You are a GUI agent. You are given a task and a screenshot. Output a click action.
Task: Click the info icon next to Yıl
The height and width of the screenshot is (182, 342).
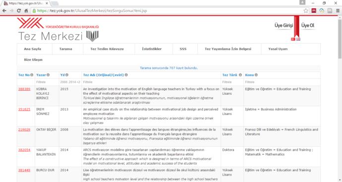pos(67,75)
